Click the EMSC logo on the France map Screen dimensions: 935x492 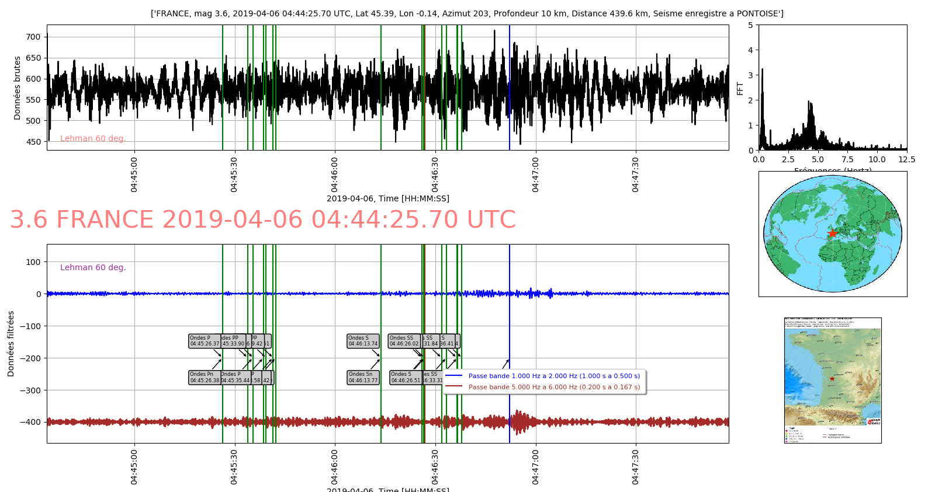click(874, 421)
